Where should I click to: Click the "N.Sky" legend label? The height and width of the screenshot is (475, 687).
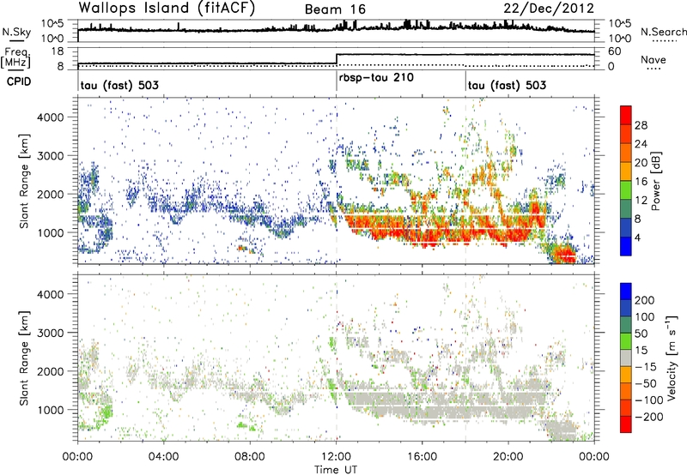pyautogui.click(x=16, y=32)
